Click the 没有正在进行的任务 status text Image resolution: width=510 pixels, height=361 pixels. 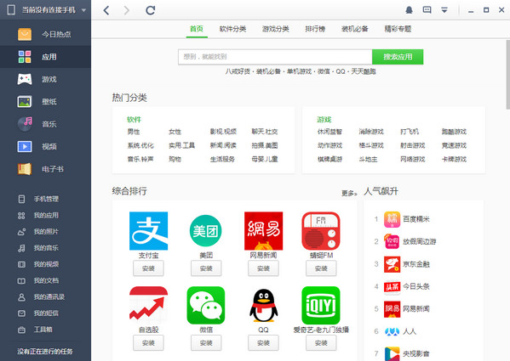(45, 352)
